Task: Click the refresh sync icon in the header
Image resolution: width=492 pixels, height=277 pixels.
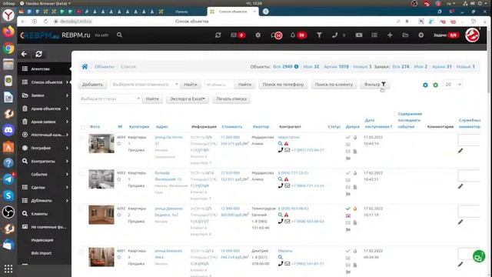Action: (218, 35)
